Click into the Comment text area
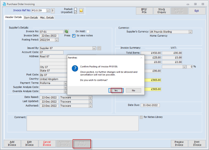Screen dimensions: 209x150 point(83,123)
